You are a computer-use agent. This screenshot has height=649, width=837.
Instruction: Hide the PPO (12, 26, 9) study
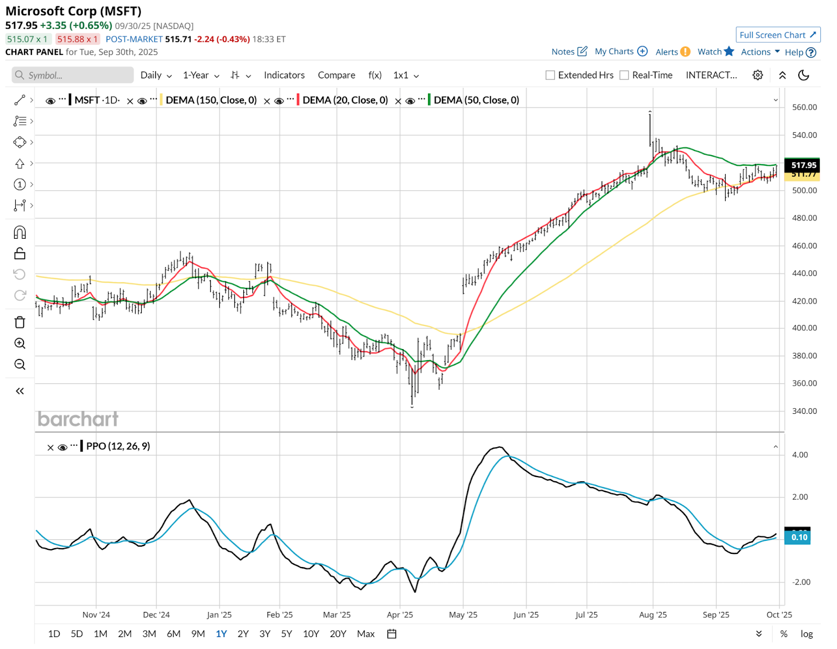(x=62, y=447)
